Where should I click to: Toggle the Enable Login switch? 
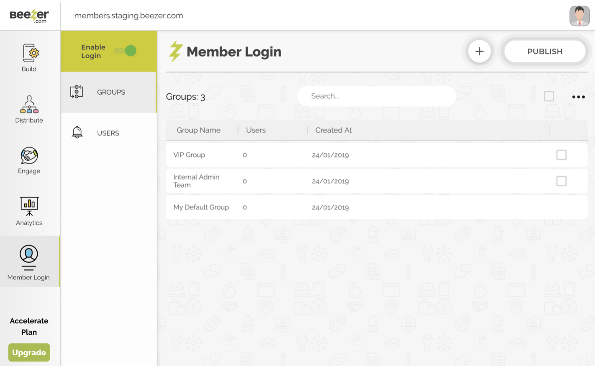[126, 51]
